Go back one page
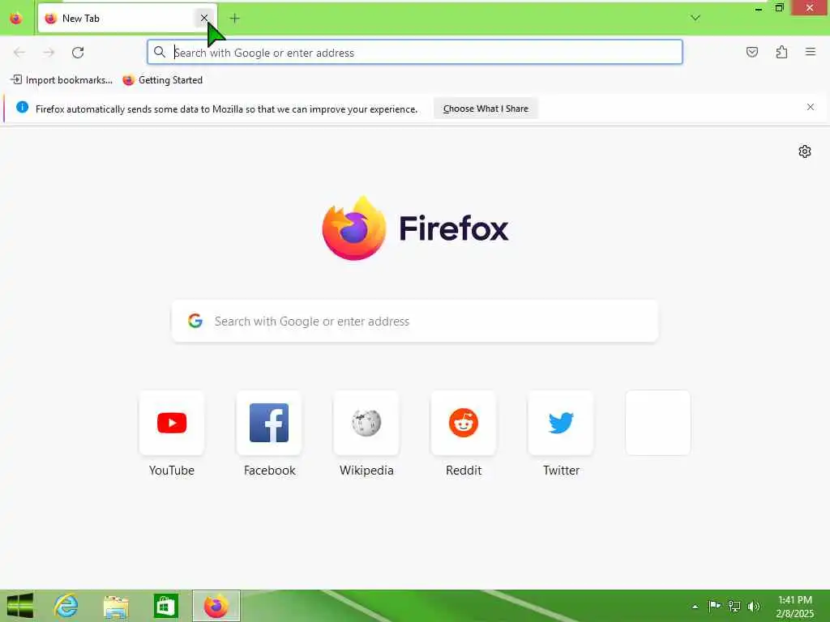This screenshot has width=830, height=622. point(19,53)
